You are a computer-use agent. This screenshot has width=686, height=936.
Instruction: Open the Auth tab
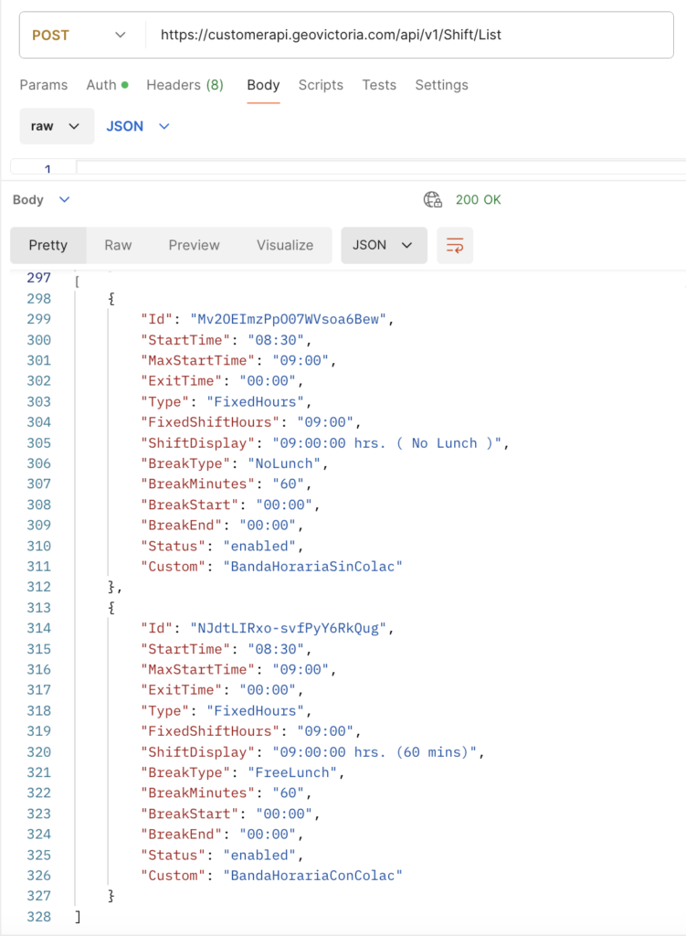click(x=101, y=85)
